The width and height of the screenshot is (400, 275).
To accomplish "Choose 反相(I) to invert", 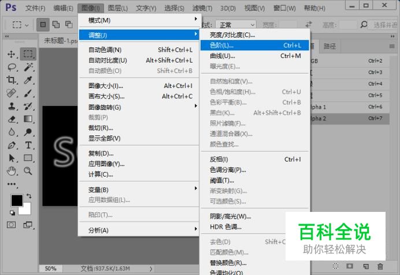I will click(x=254, y=159).
